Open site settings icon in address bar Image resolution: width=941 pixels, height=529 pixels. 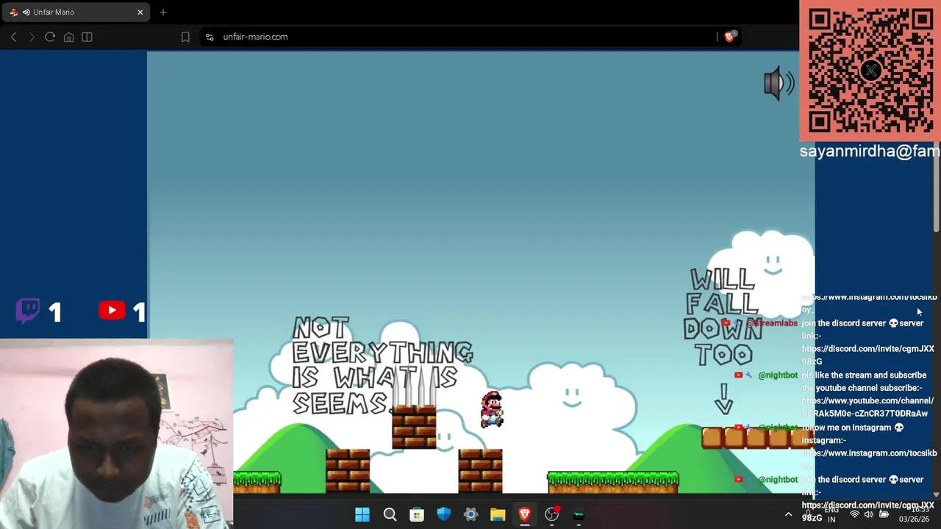[210, 37]
